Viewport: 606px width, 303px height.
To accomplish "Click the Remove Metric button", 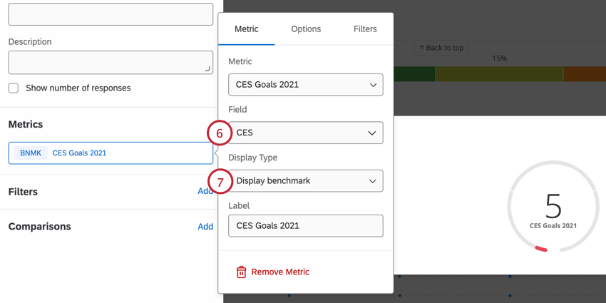I will click(x=280, y=272).
